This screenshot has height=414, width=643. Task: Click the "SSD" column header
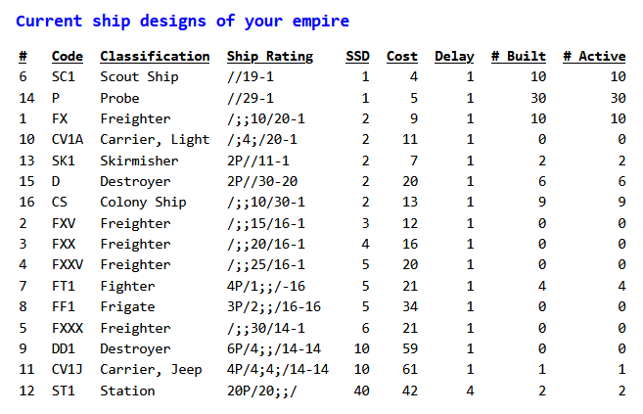point(357,56)
